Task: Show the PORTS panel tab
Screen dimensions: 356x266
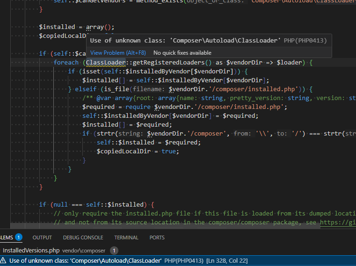Action: [157, 237]
